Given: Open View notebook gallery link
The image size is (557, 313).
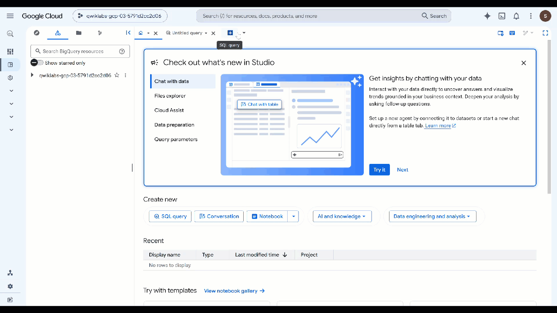Looking at the screenshot, I should pyautogui.click(x=235, y=291).
